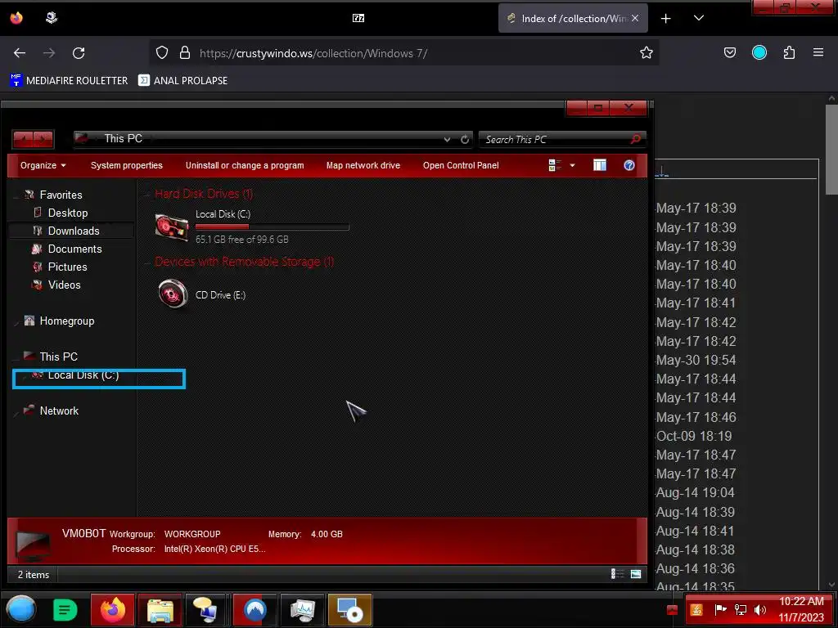Screen dimensions: 838x628
Task: Open File Explorer from the taskbar
Action: tap(160, 609)
